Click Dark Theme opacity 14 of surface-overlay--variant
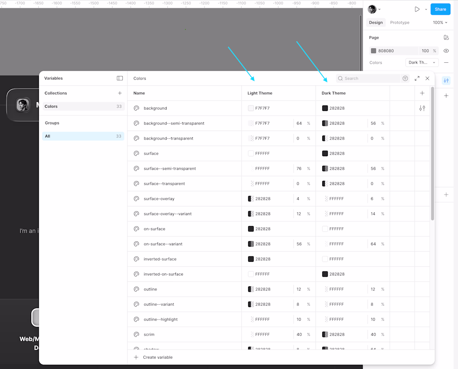Viewport: 458px width, 369px height. 373,214
